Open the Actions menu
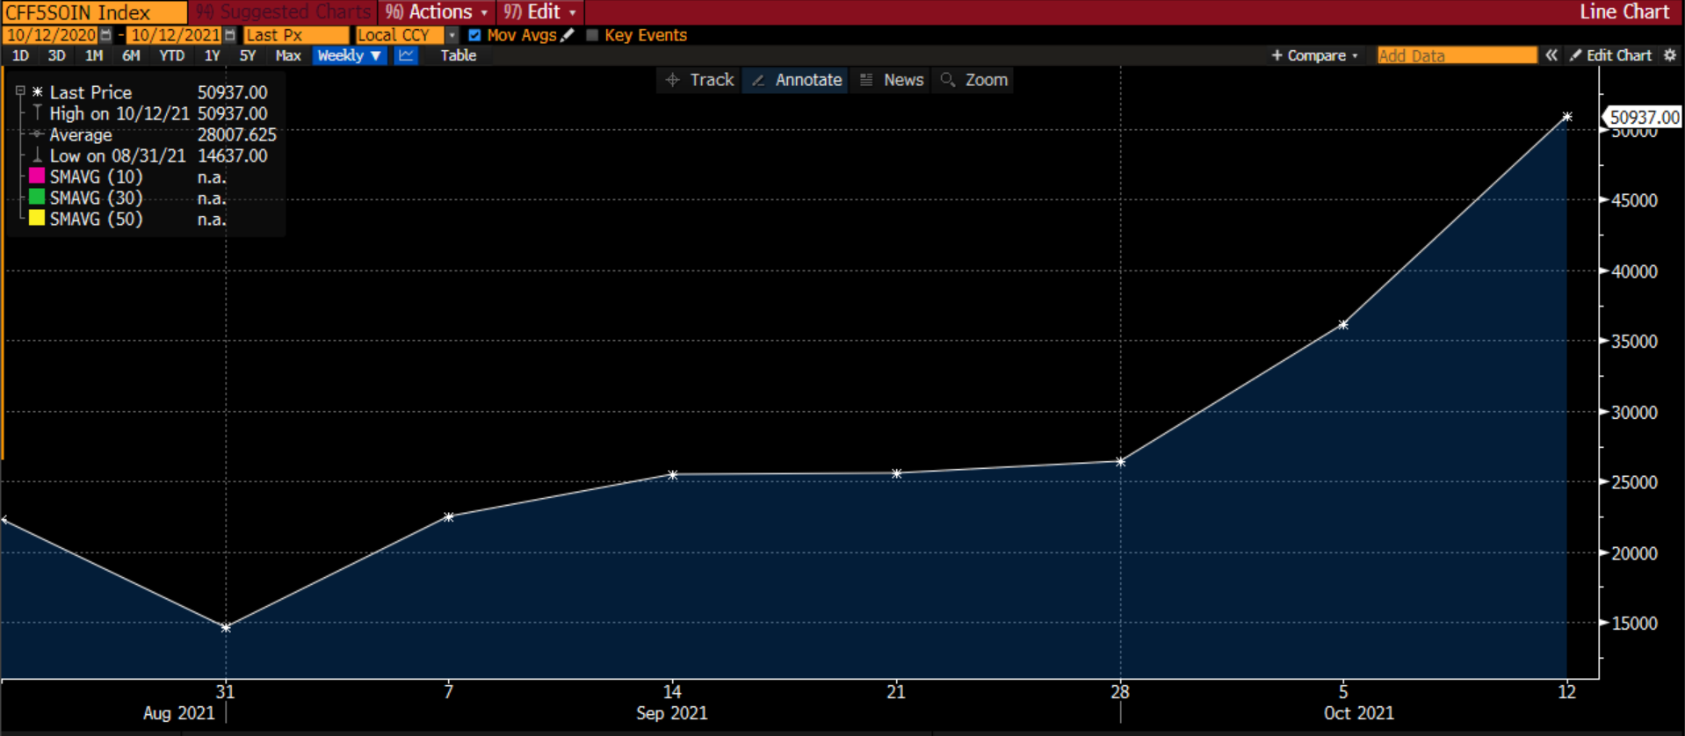1685x736 pixels. point(437,12)
